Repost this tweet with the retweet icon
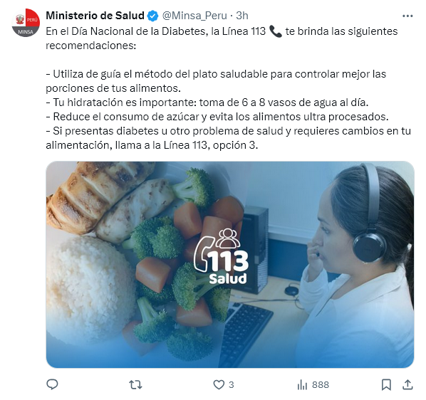The height and width of the screenshot is (400, 426). pyautogui.click(x=135, y=384)
